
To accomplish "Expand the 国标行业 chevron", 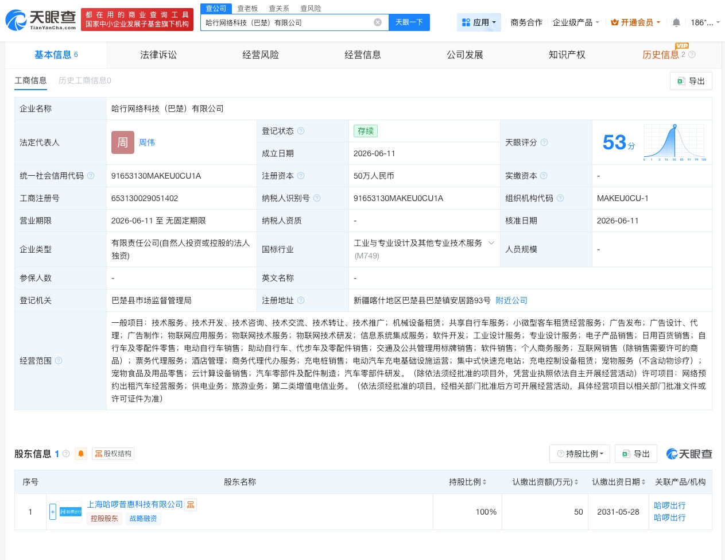I will [491, 243].
